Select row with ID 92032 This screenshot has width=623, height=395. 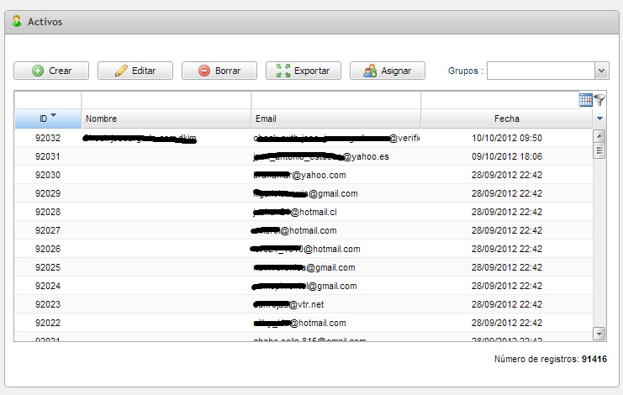tap(304, 138)
